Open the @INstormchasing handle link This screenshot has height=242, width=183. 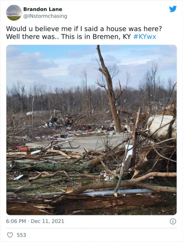click(45, 16)
